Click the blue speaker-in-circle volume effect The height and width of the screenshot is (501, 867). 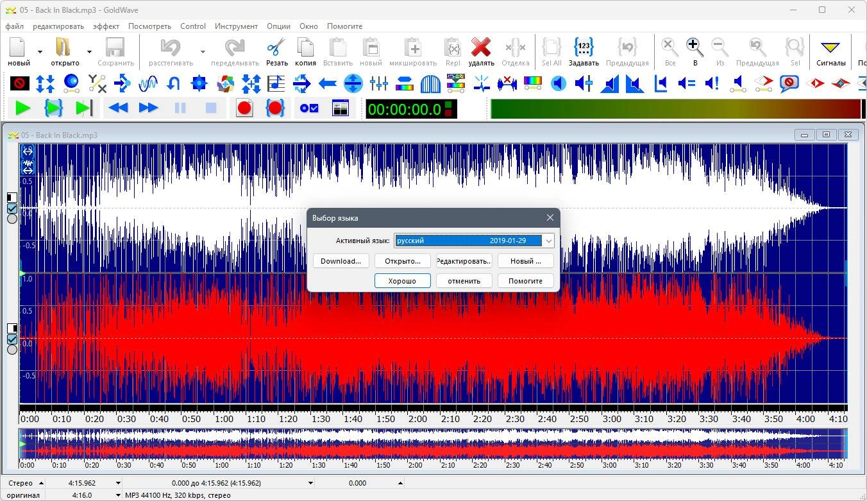559,83
